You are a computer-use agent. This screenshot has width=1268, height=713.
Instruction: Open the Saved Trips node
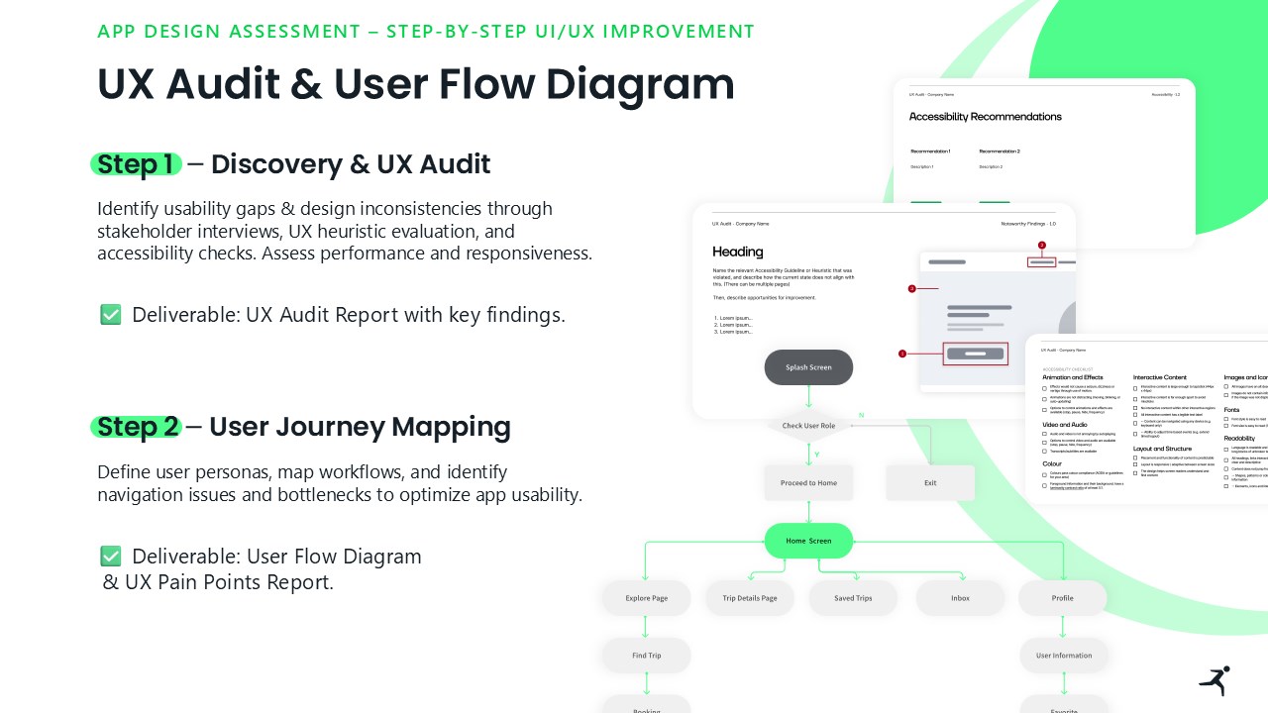(853, 598)
